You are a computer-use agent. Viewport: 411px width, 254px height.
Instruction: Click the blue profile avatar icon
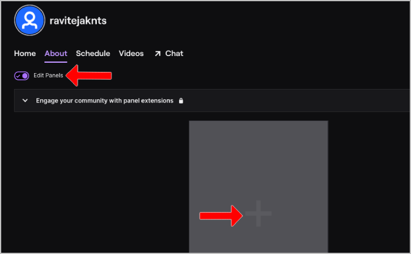30,20
